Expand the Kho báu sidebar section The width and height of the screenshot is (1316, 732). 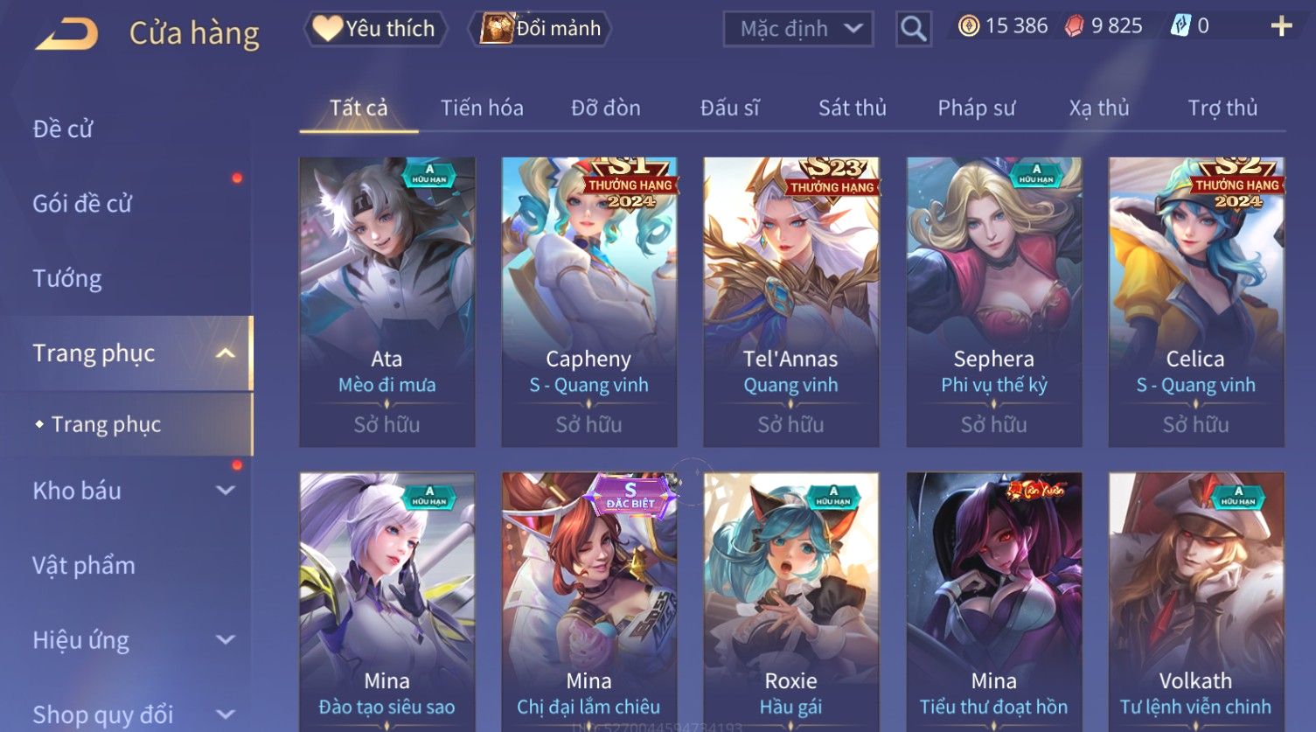click(x=226, y=491)
